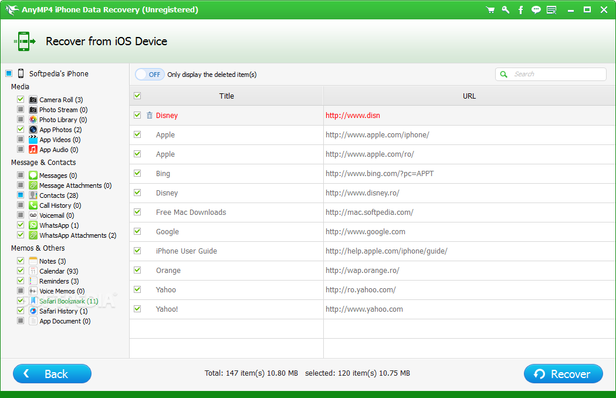Click the Messages bubble icon
Image resolution: width=616 pixels, height=398 pixels.
[33, 175]
